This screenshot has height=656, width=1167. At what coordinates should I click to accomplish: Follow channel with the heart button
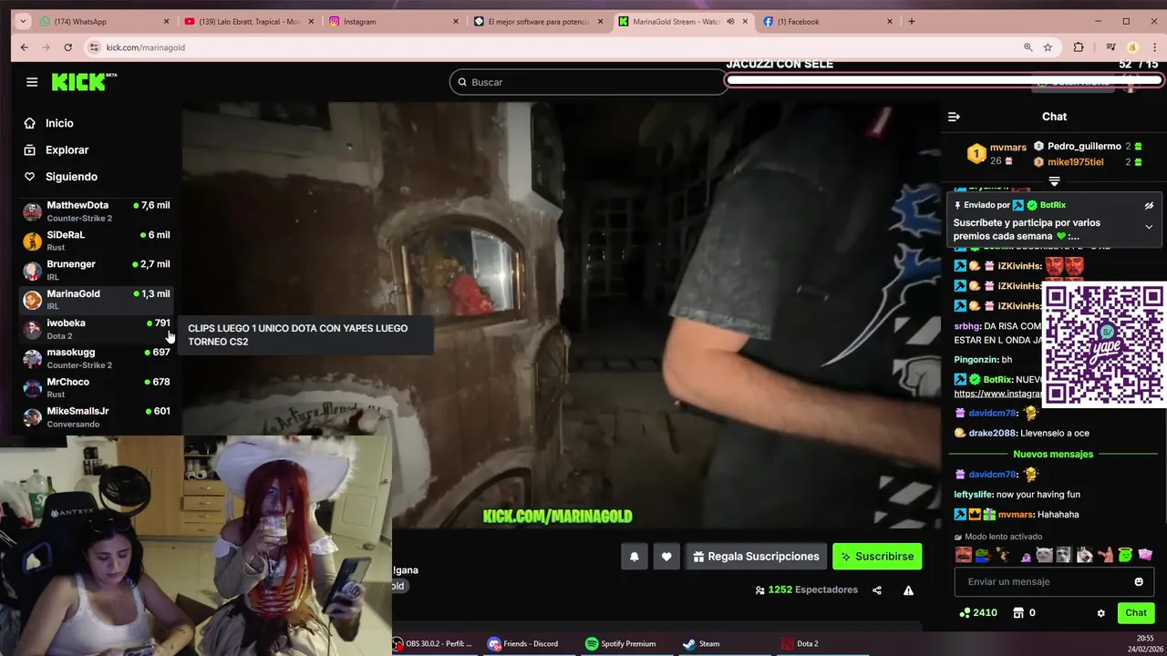click(666, 557)
